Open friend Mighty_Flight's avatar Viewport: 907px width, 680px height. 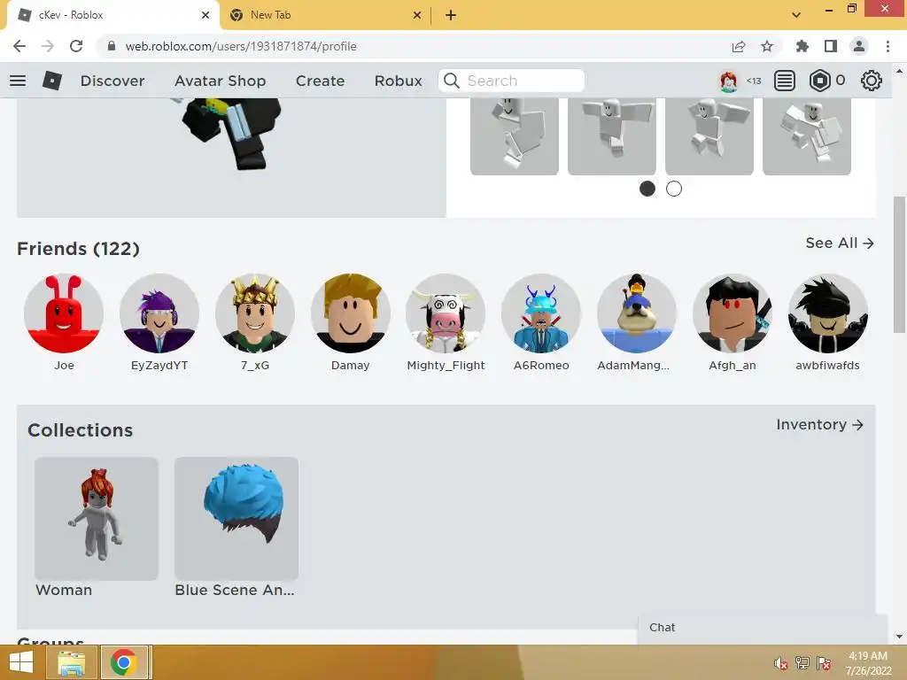tap(446, 313)
